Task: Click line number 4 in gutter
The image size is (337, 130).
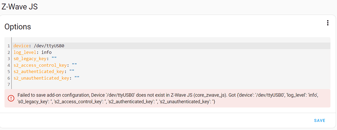Action: point(8,65)
